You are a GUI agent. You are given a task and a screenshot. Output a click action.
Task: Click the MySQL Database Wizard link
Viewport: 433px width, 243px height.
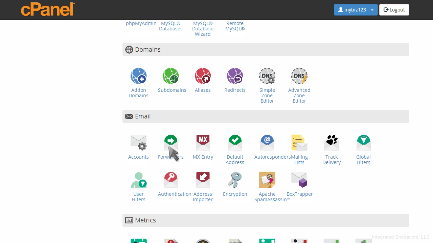coord(203,29)
